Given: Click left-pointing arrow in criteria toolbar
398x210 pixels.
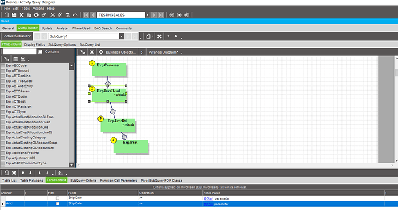Looking at the screenshot, I should 47,172.
